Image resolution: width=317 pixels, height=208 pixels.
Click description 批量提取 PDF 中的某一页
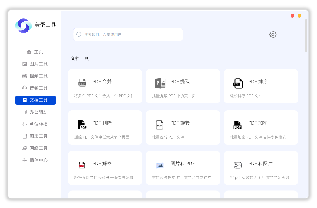[174, 96]
